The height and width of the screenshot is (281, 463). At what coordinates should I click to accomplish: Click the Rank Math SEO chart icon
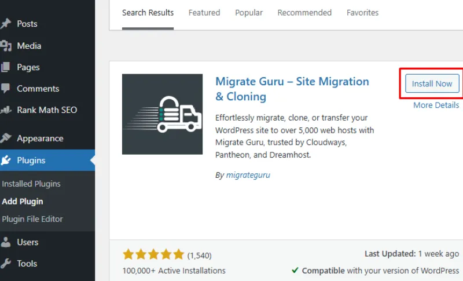(x=6, y=110)
